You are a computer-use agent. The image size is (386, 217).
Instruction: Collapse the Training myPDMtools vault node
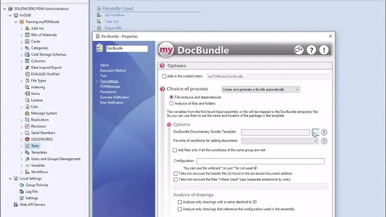coord(16,22)
